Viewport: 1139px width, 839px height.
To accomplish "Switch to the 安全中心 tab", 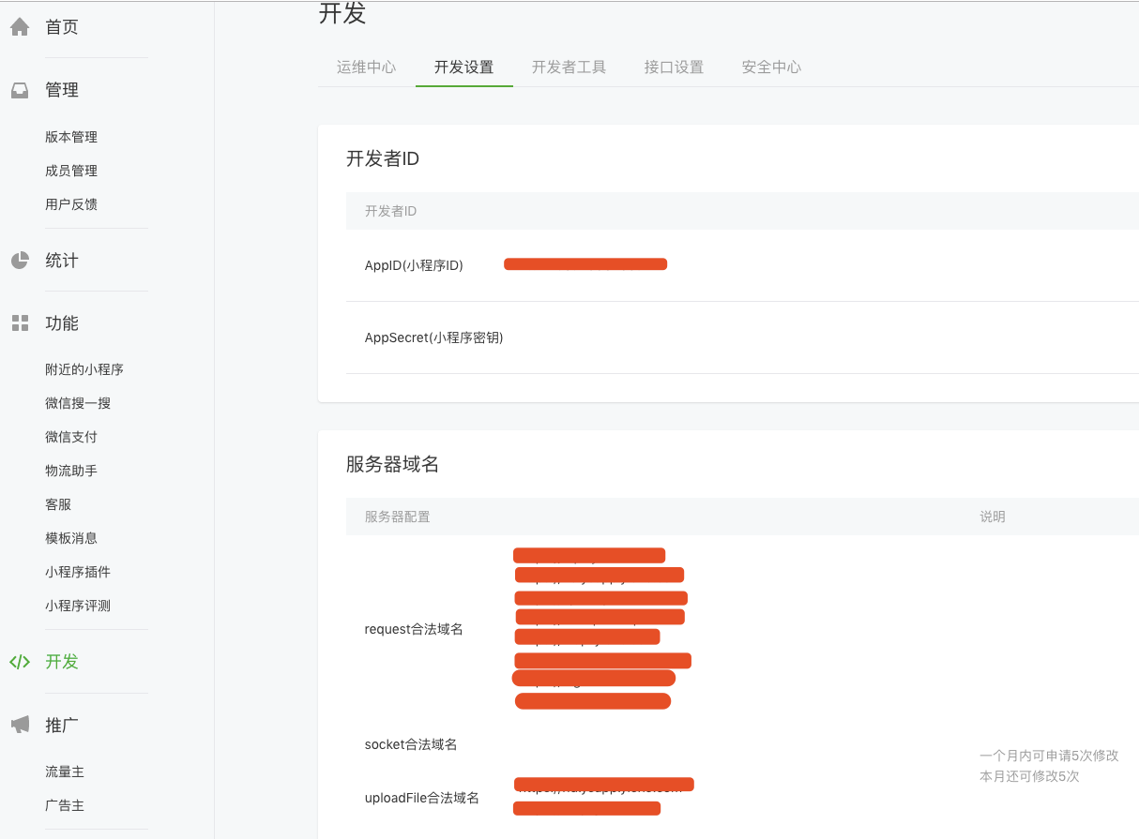I will pyautogui.click(x=770, y=67).
